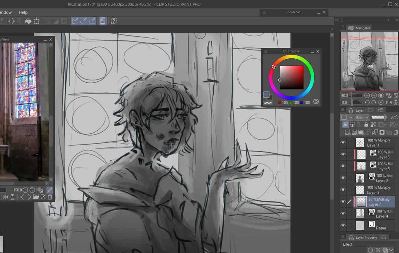Zoom in the Sub View image
This screenshot has width=399, height=253.
(32, 190)
